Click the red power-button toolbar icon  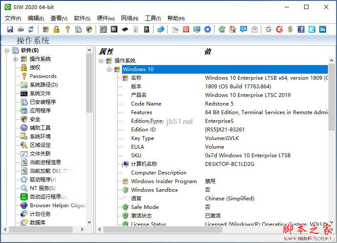click(x=186, y=29)
